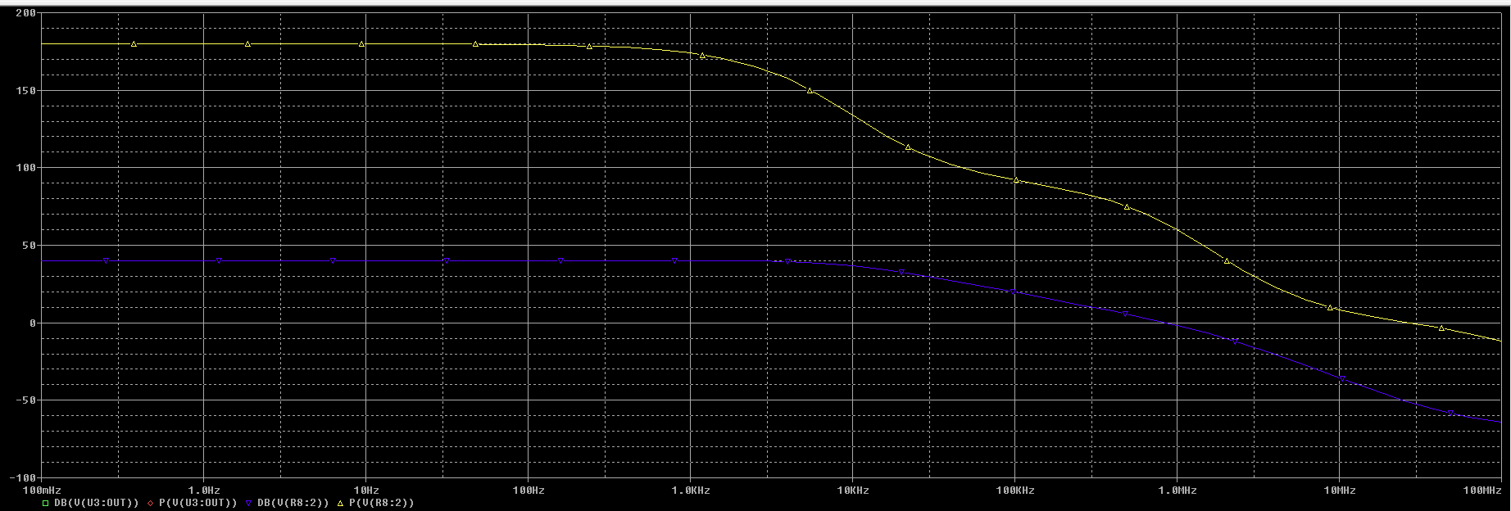Click yellow phase marker near 10MHz
1511x511 pixels.
tap(1330, 308)
